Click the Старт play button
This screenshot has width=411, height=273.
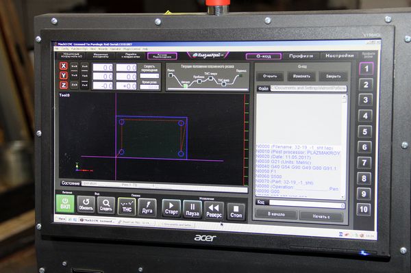pos(171,209)
